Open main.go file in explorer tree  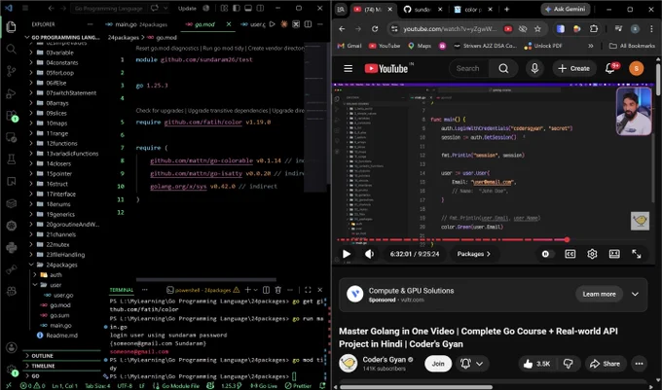(60, 326)
